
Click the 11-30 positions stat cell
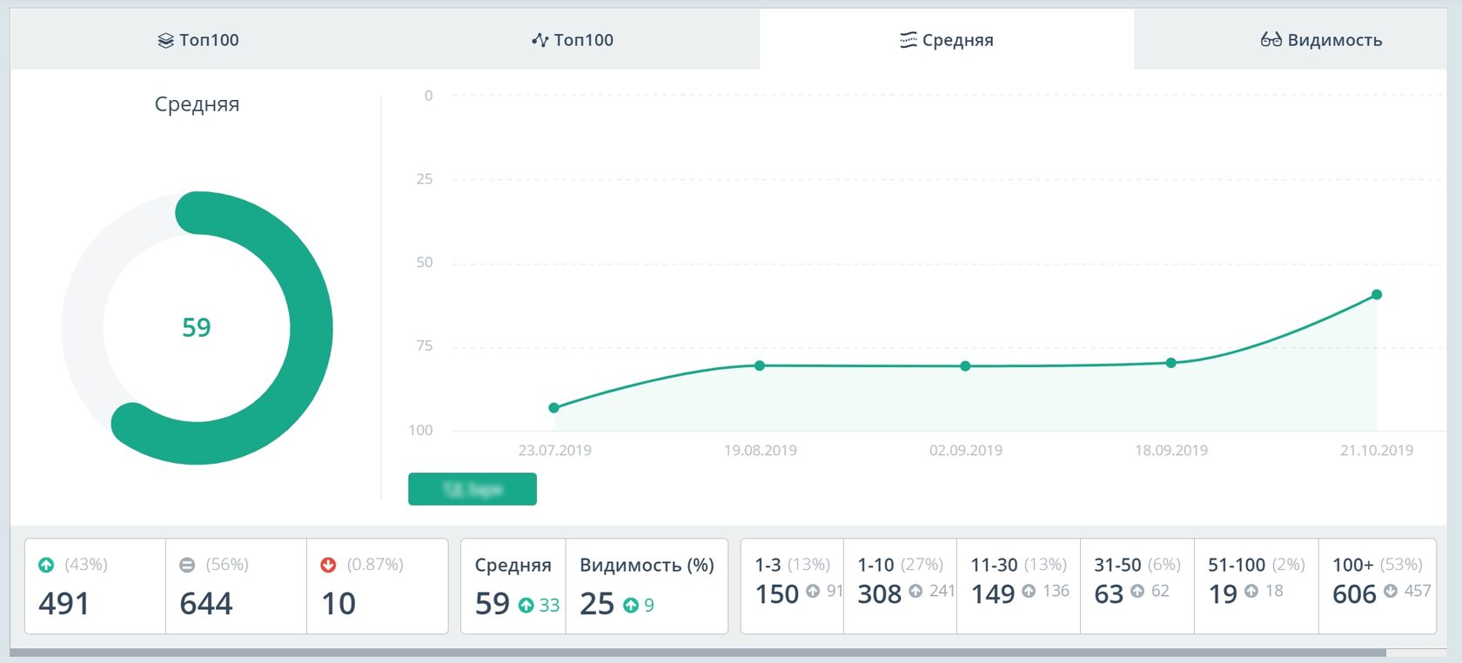coord(1018,586)
